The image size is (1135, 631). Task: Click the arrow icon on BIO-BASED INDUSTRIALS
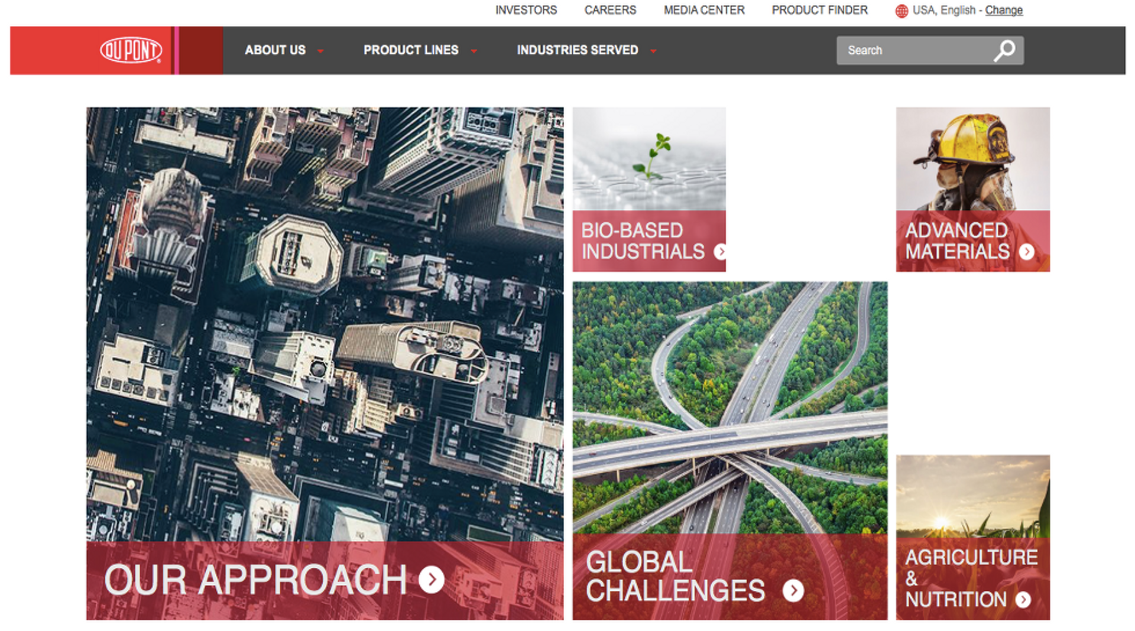click(x=721, y=252)
